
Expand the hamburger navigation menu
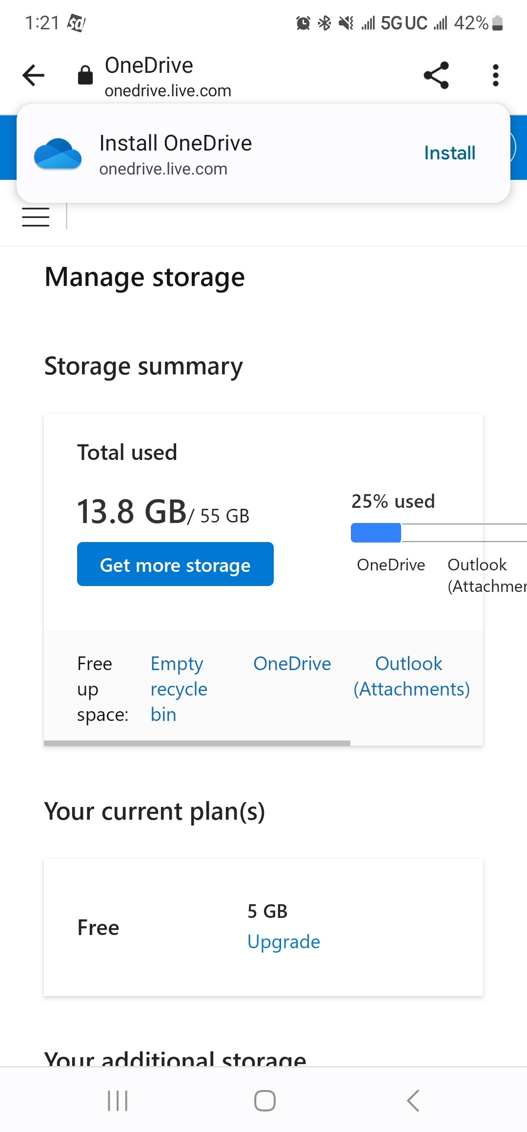[36, 217]
